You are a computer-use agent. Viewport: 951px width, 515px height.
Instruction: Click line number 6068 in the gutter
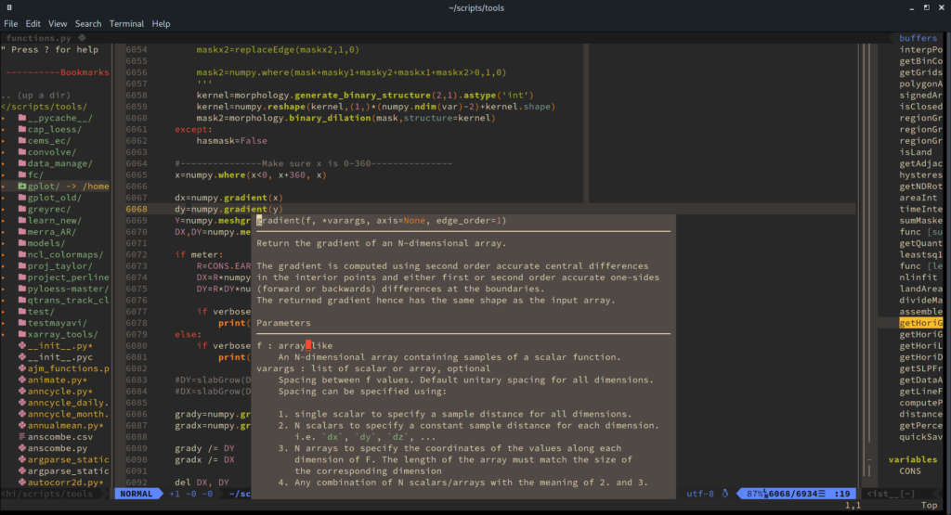click(137, 209)
